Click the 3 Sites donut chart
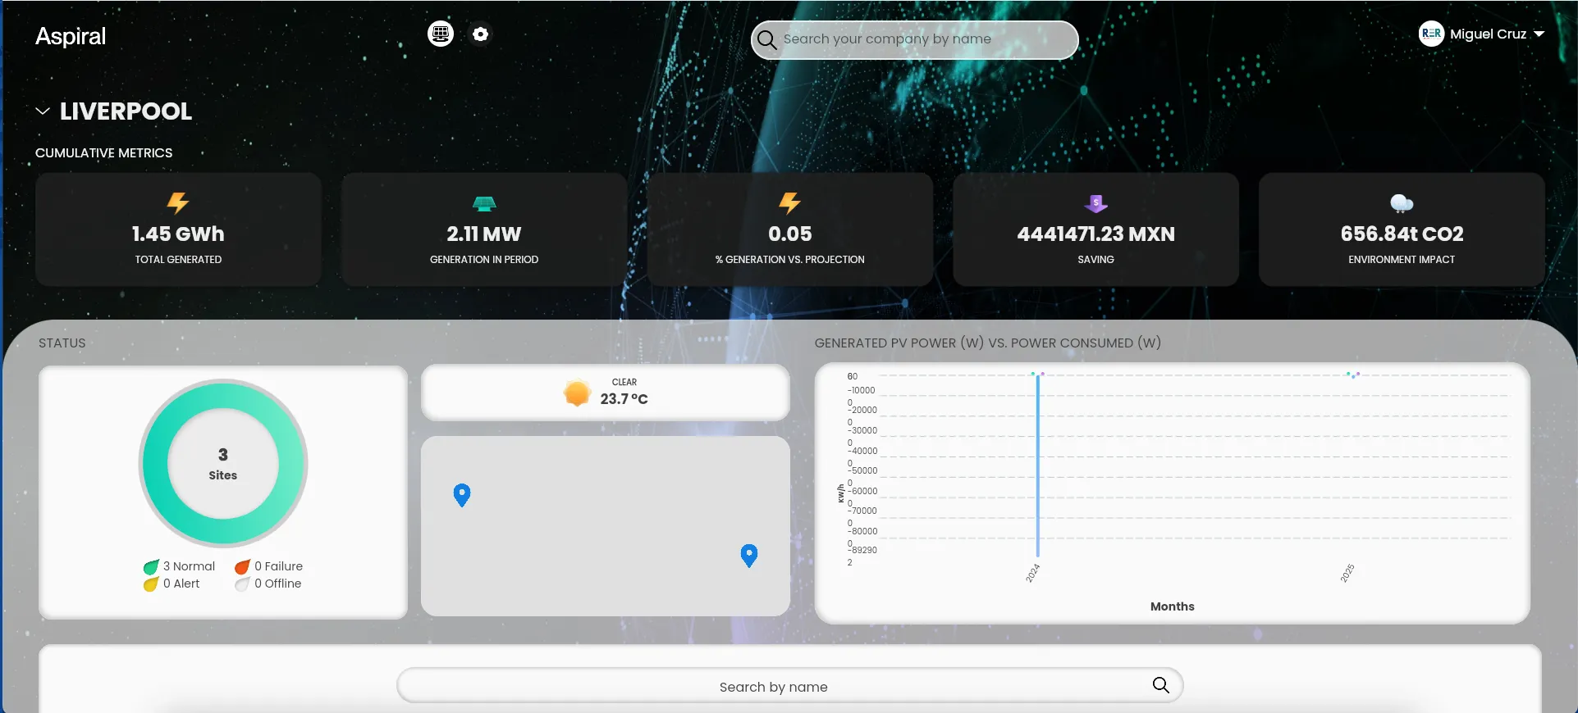The image size is (1578, 713). point(223,464)
